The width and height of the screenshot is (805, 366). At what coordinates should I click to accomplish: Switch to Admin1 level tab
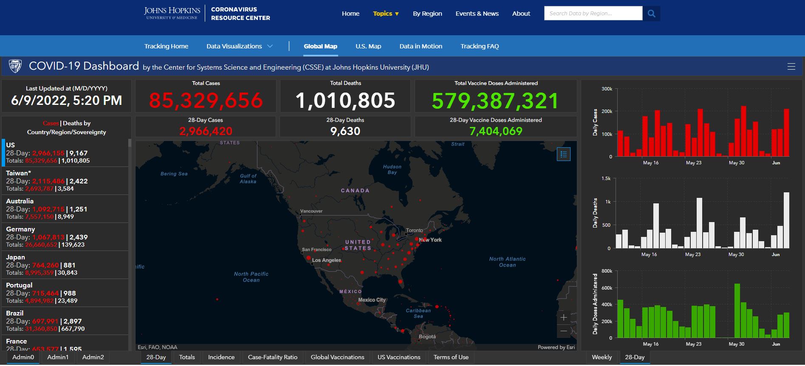point(58,357)
